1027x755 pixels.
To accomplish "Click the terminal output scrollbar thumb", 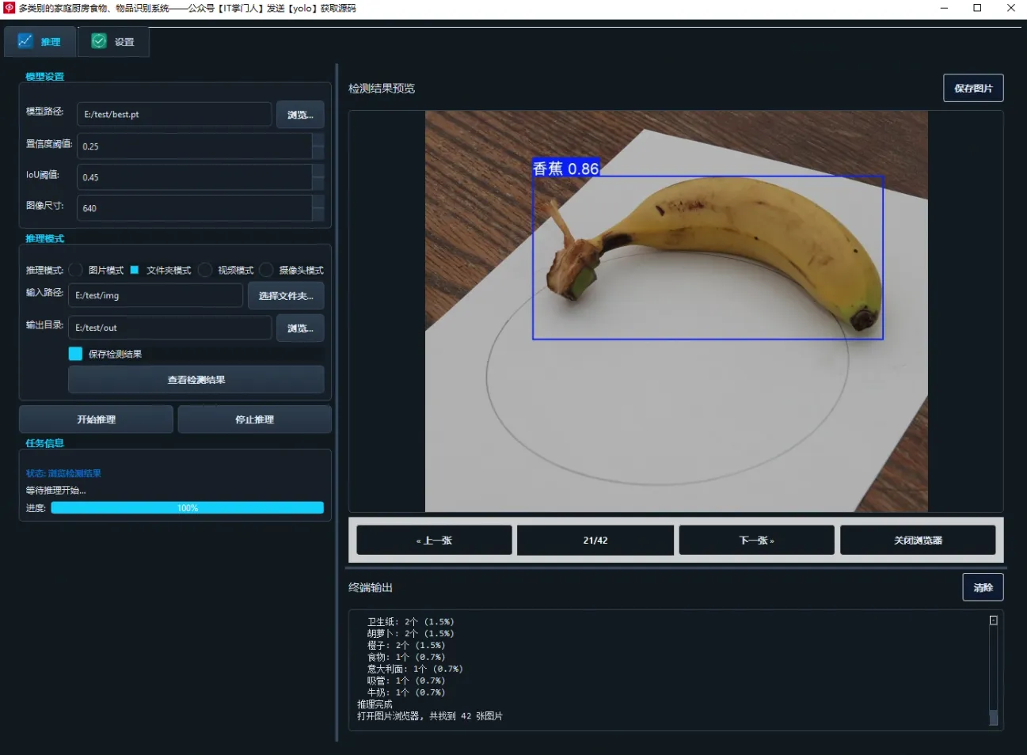I will [993, 717].
